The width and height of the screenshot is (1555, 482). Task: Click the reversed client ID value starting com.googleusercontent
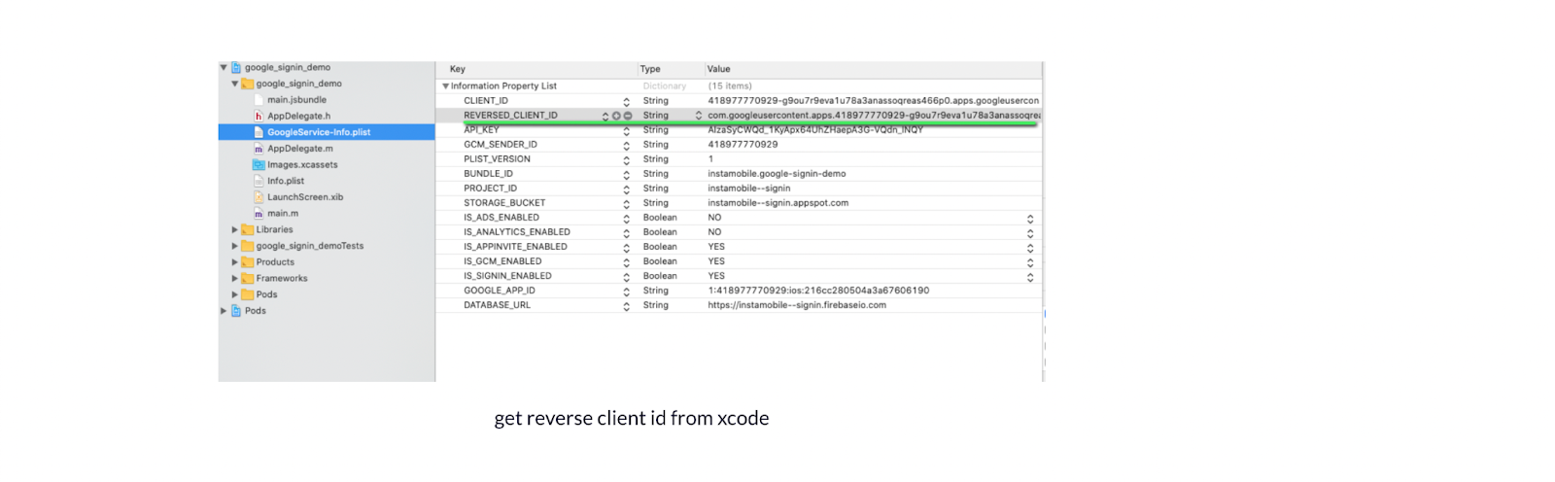click(x=873, y=116)
